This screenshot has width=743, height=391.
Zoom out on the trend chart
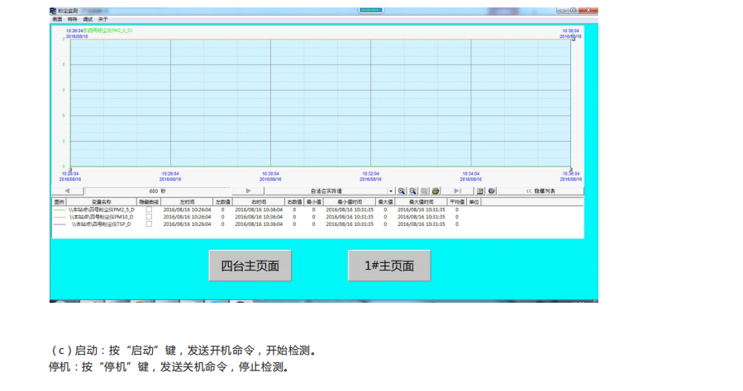coord(412,191)
